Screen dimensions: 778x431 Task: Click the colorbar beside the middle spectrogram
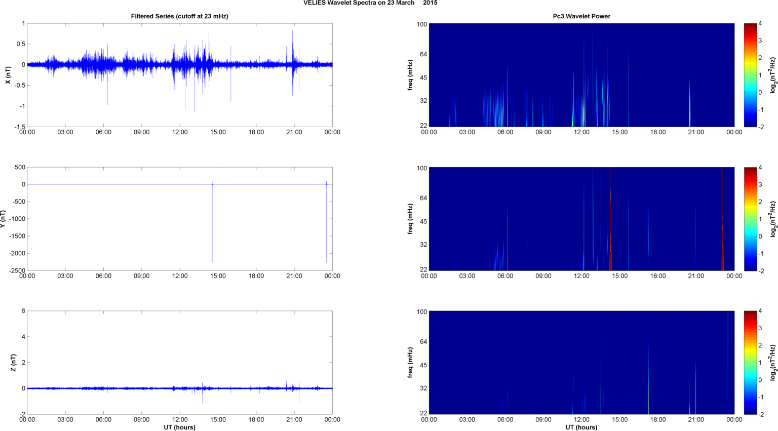click(750, 219)
